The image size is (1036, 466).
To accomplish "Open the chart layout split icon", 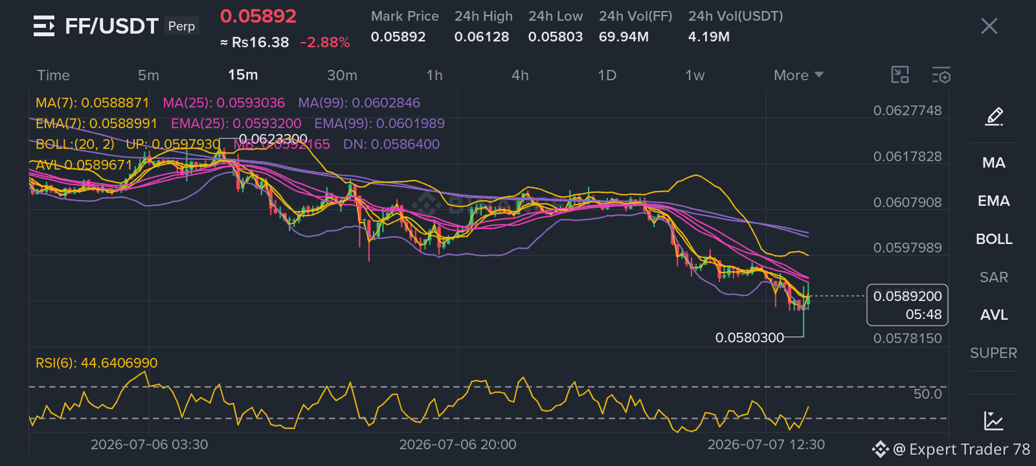I will coord(900,75).
